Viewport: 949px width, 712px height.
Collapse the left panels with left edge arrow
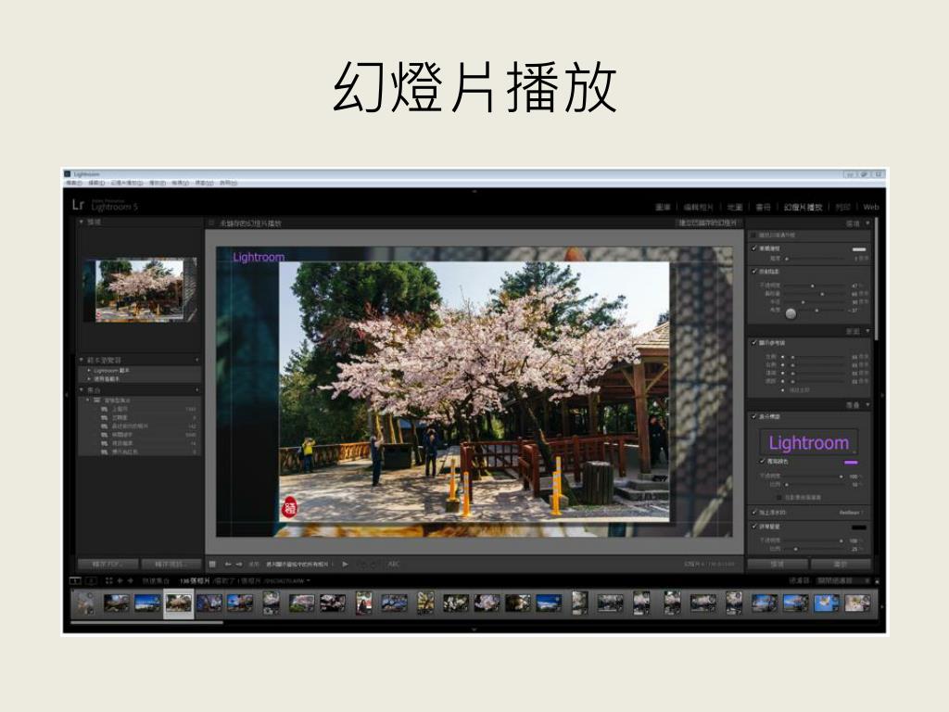(67, 395)
